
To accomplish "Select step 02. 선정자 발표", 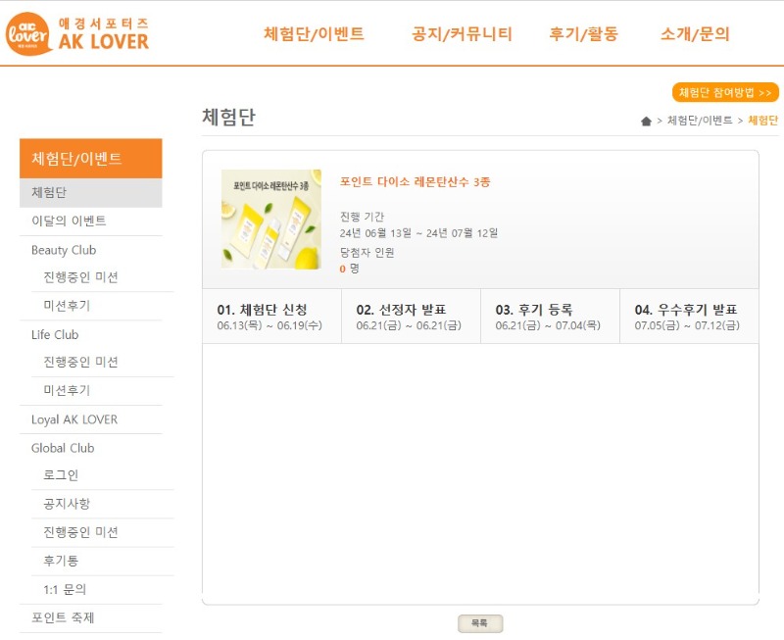I will [411, 317].
